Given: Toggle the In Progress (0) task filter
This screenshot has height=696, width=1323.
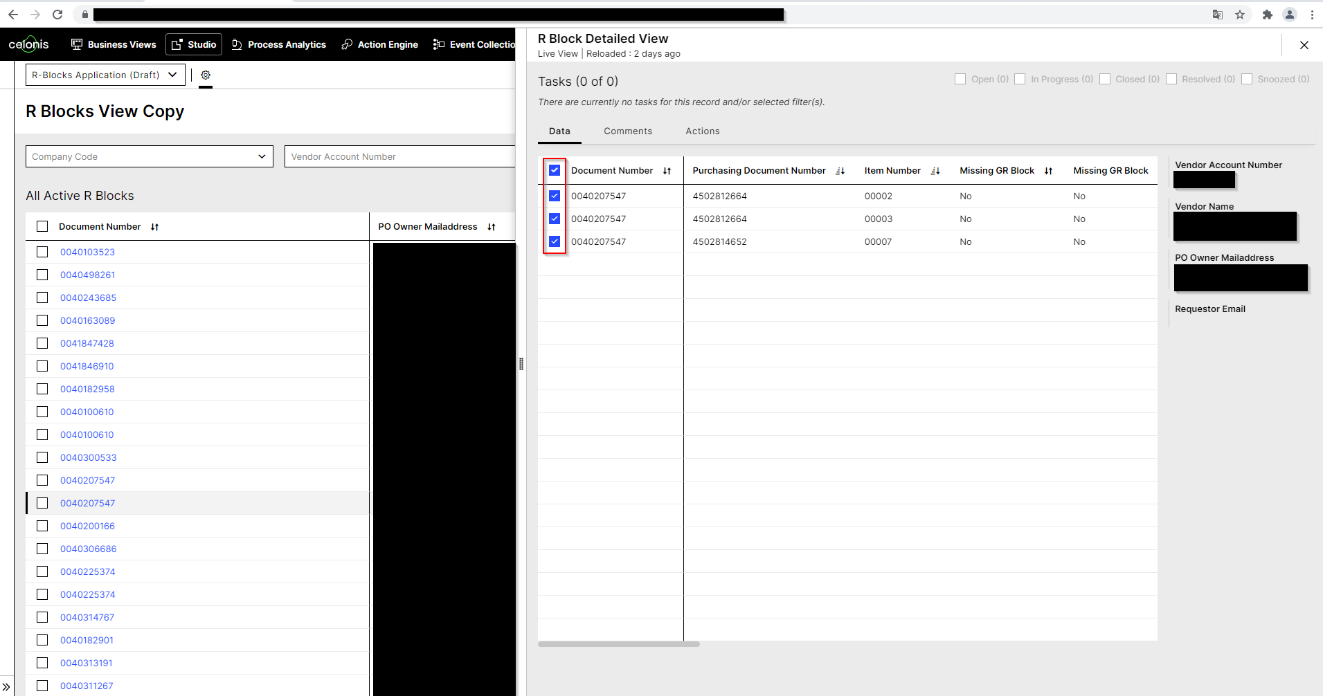Looking at the screenshot, I should 1020,79.
